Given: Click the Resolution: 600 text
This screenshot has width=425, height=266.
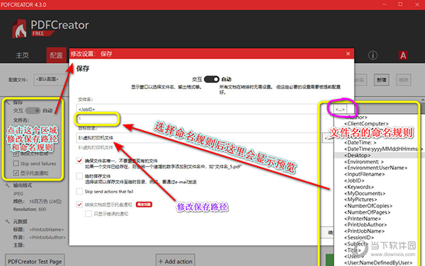Looking at the screenshot, I should click(30, 209).
